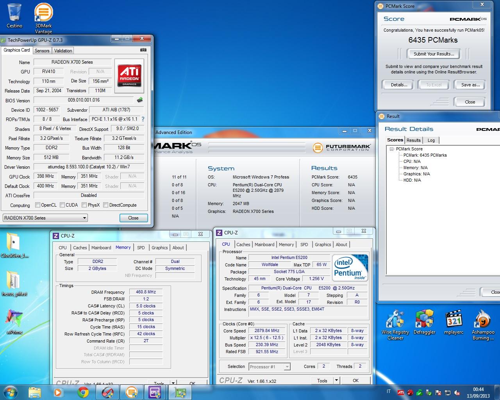Switch to CPU-Z taskbar button

coord(155,392)
